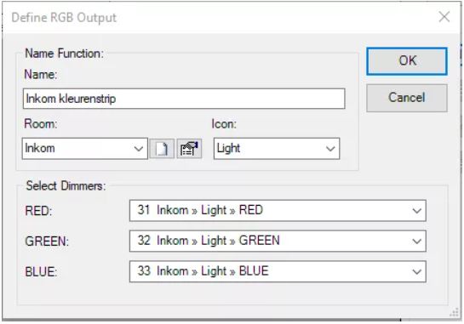Click the Name Function group label
Viewport: 464px width, 324px height.
64,54
